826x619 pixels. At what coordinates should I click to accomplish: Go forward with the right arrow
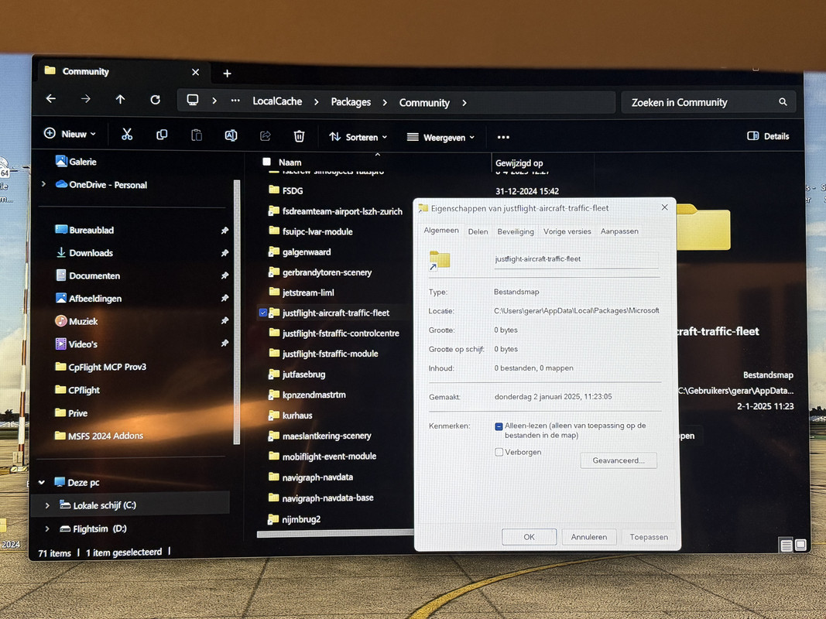point(85,99)
